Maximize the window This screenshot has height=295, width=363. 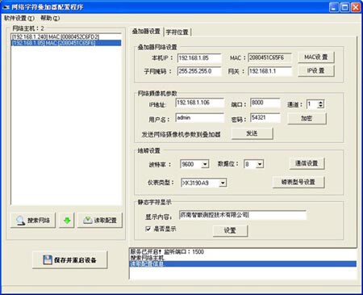(x=344, y=7)
